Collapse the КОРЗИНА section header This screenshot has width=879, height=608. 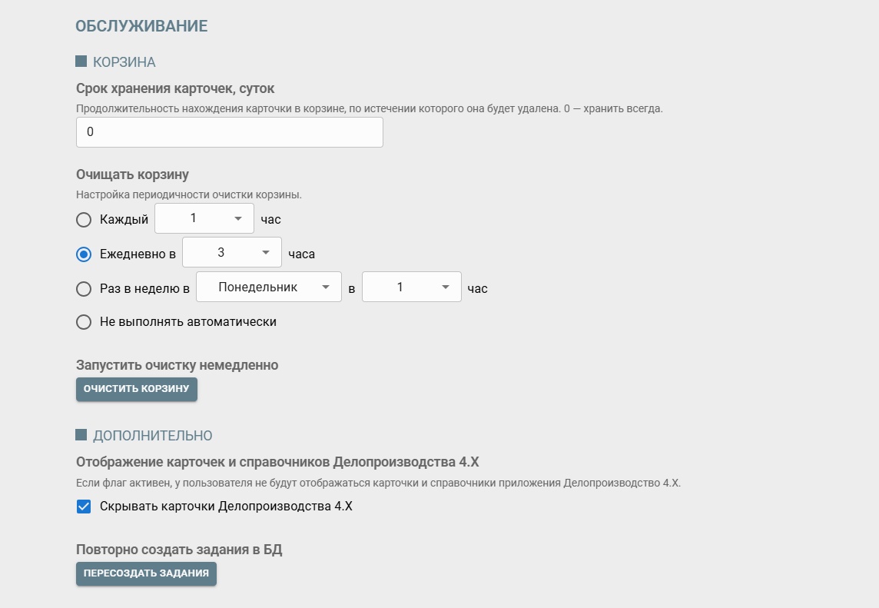pyautogui.click(x=123, y=62)
